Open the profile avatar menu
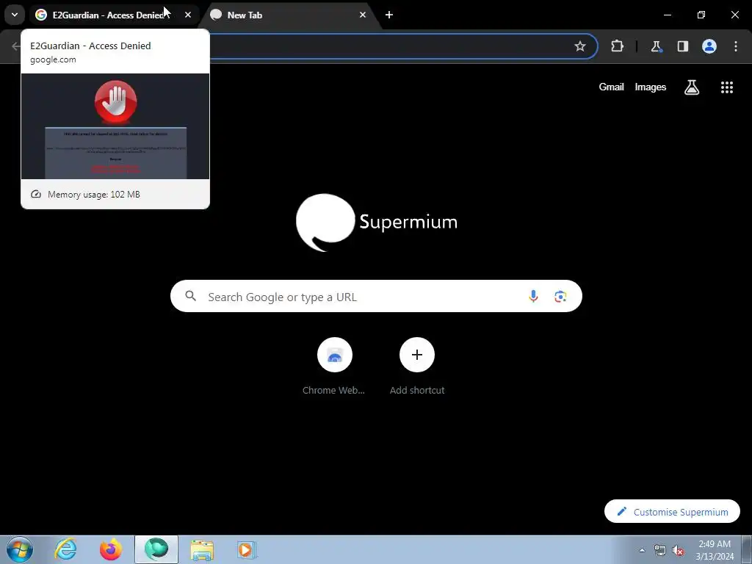Viewport: 752px width, 564px height. tap(709, 46)
